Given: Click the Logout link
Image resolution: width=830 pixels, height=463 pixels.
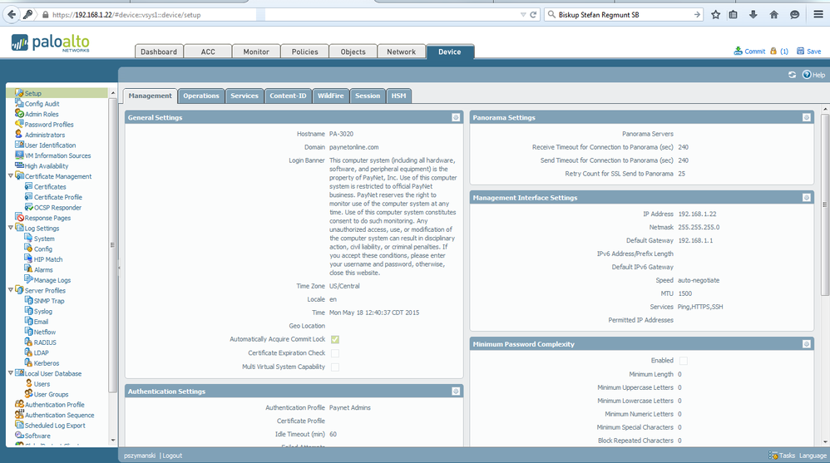Looking at the screenshot, I should [172, 456].
